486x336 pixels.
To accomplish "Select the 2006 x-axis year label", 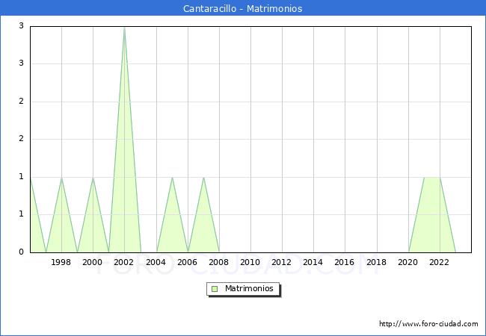I will (x=187, y=262).
